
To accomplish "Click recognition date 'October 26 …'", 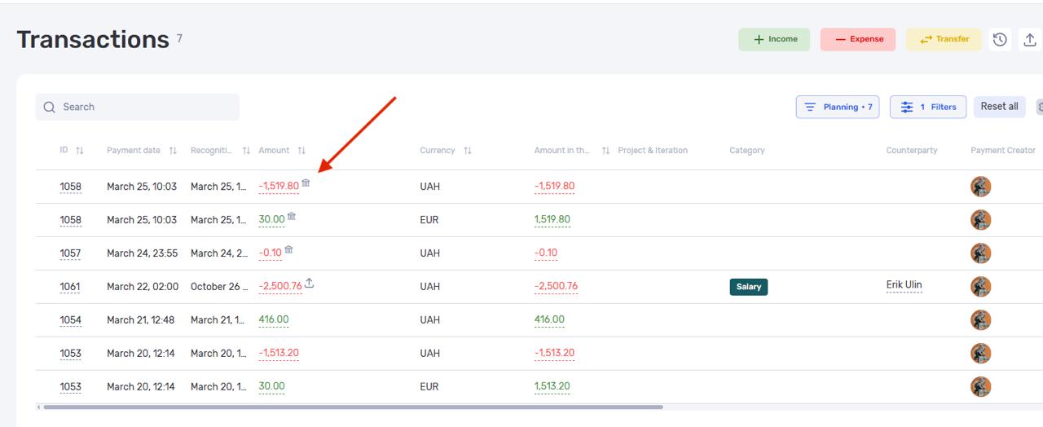I will 220,287.
